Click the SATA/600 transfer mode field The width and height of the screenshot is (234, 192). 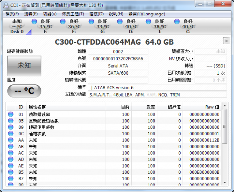point(118,73)
